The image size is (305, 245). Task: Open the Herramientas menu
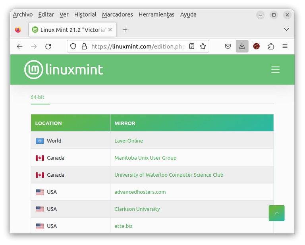click(156, 15)
